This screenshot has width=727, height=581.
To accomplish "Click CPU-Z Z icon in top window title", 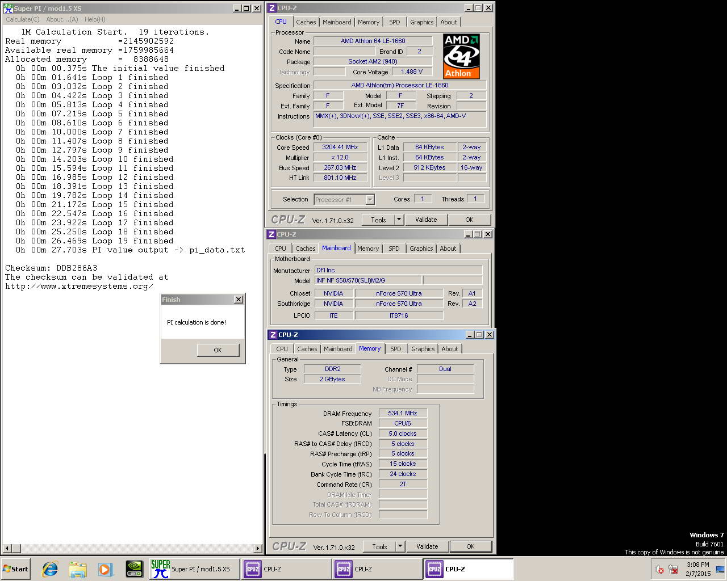I will 272,8.
